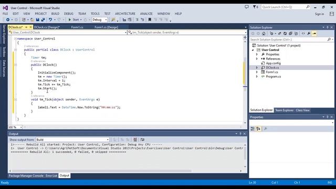336x189 pixels.
Task: Click the Feedback speech bubble icon
Action: [247, 7]
